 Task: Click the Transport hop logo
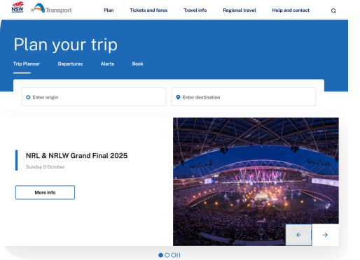[x=51, y=8]
